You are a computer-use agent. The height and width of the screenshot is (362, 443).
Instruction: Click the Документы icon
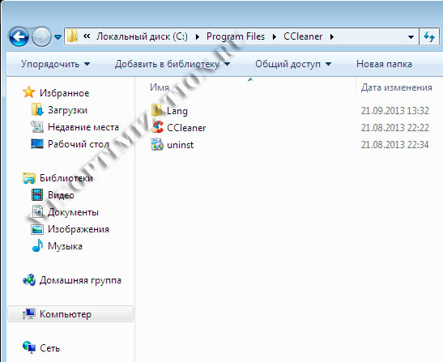tap(37, 212)
